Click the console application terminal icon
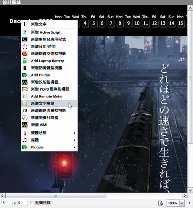The height and width of the screenshot is (208, 193). (25, 39)
